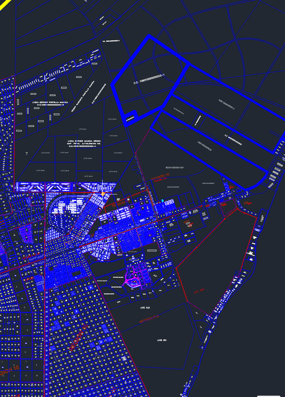
Task: Select the LOTE 033-44 lot label
Action: [88, 176]
